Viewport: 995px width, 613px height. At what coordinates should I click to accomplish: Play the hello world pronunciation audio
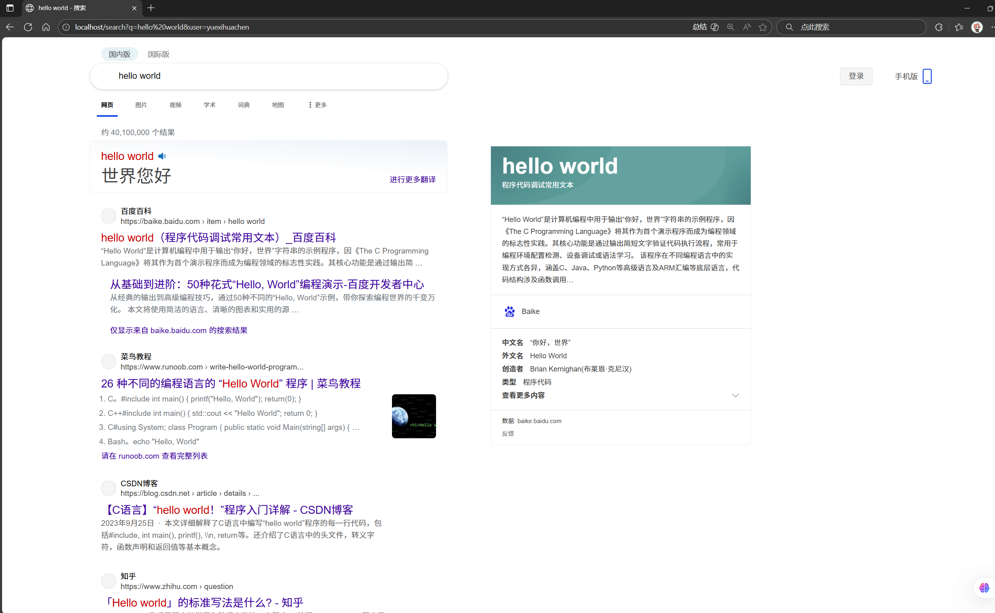(x=162, y=156)
